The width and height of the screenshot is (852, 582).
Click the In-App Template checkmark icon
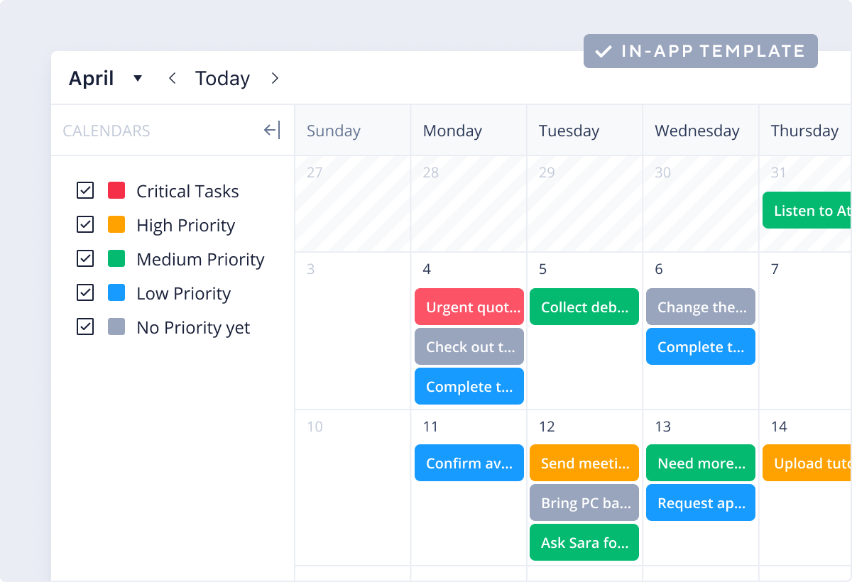(603, 51)
